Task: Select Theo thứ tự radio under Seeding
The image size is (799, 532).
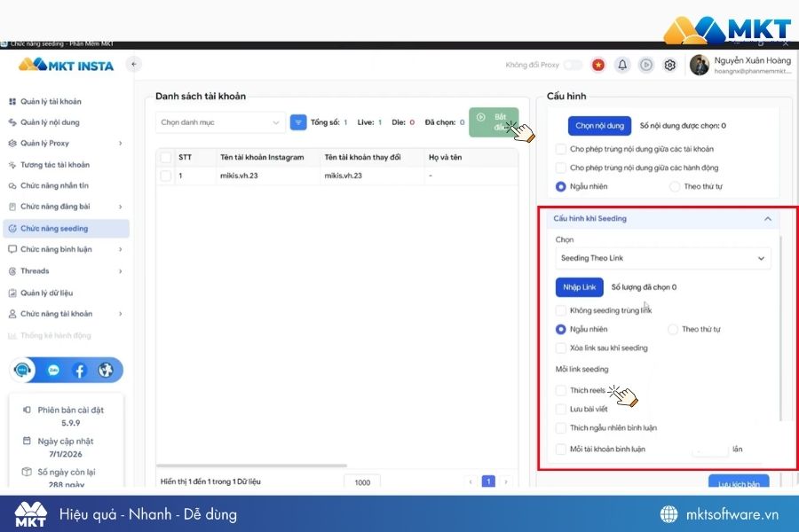Action: (x=673, y=329)
